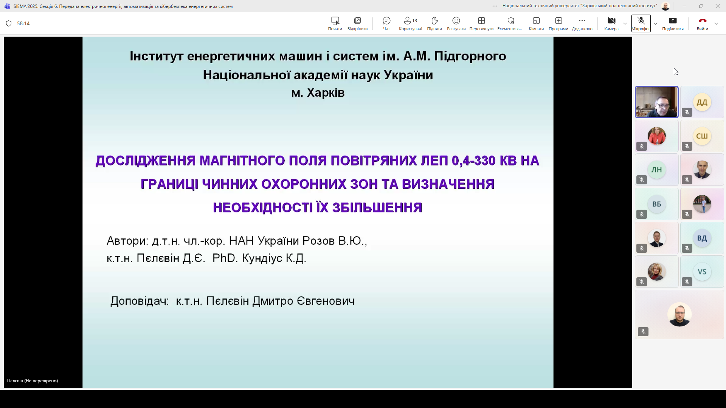This screenshot has height=408, width=726.
Task: Expand camera device options chevron
Action: [625, 23]
